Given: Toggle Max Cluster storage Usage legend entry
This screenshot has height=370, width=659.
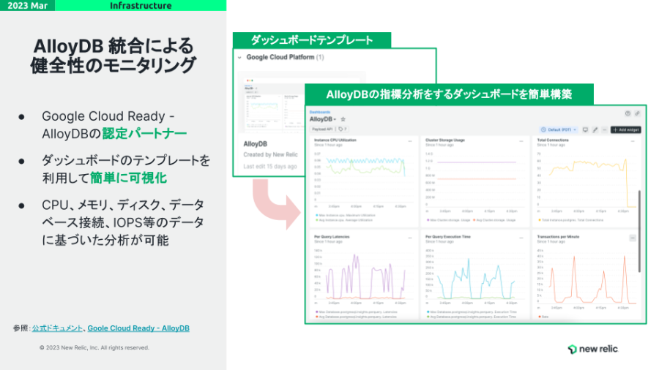Looking at the screenshot, I should click(x=448, y=220).
